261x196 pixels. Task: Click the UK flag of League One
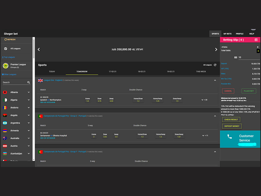tap(40, 80)
